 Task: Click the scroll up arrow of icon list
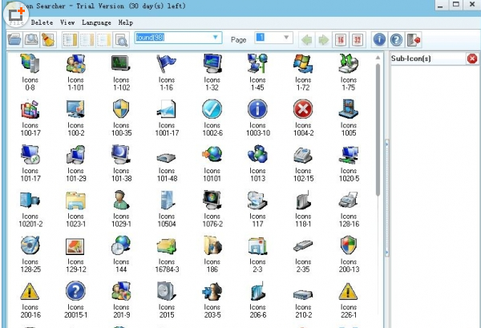click(378, 58)
